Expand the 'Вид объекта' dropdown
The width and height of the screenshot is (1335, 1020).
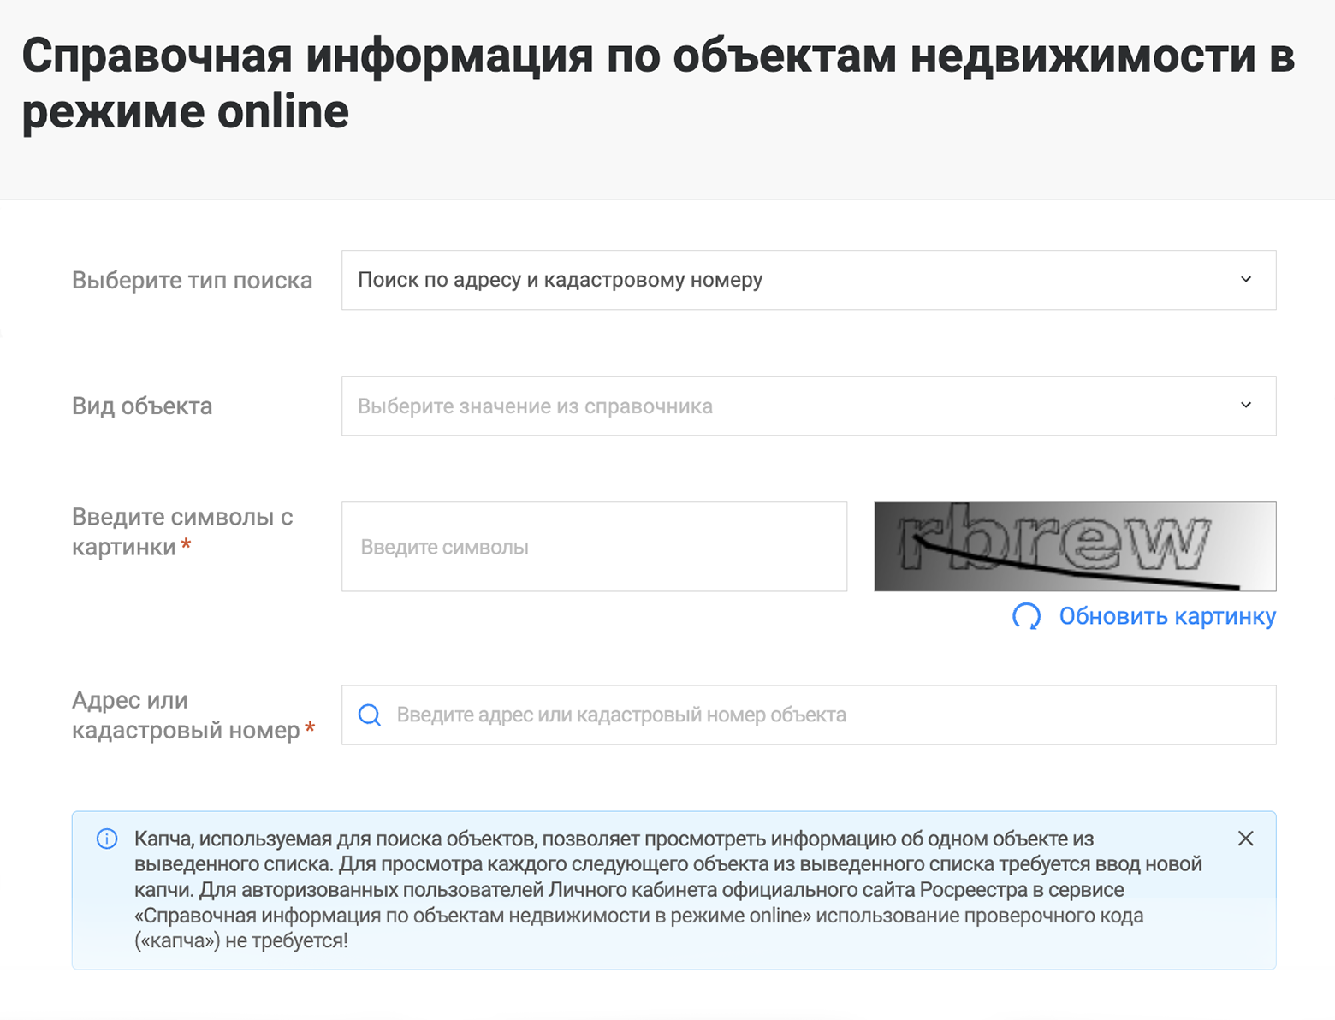[809, 406]
